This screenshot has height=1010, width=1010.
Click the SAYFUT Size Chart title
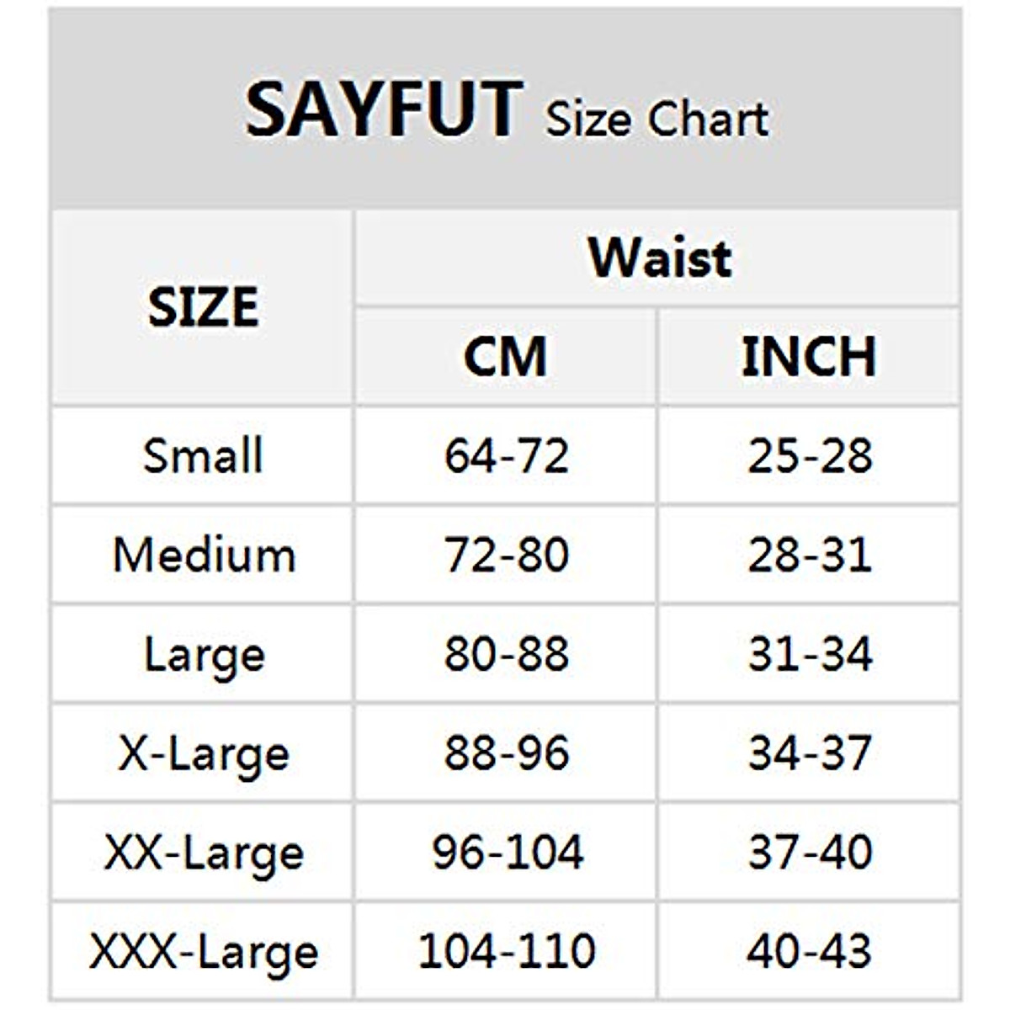click(506, 112)
